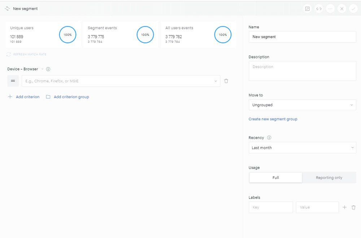Switch usage to Reporting only
Screen dimensions: 361x238
329,178
